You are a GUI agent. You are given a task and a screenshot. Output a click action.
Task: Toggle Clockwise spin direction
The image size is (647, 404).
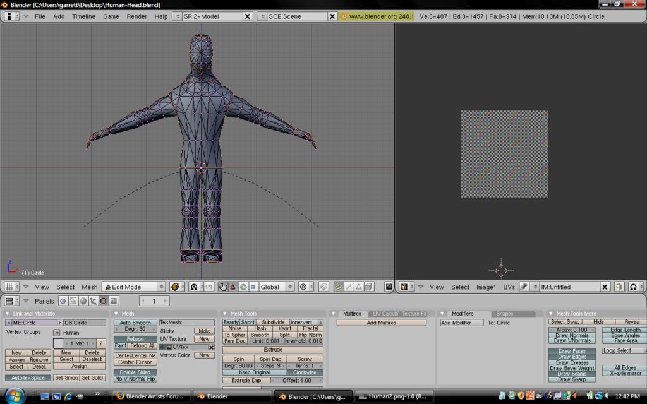point(305,372)
